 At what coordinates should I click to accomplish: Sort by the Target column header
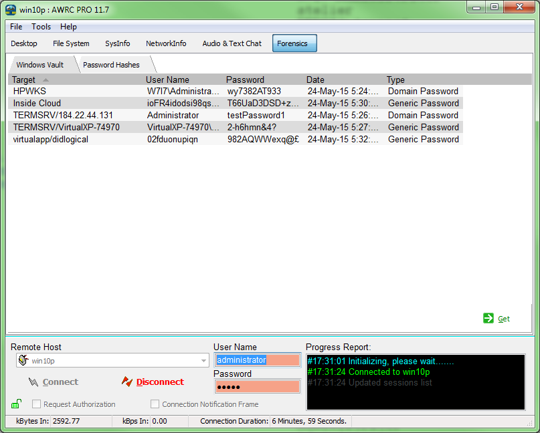click(x=23, y=80)
